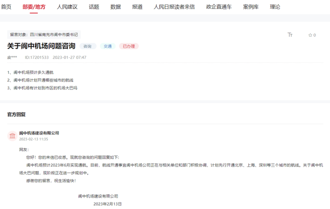Image resolution: width=330 pixels, height=209 pixels.
Task: Open the 阆中机场建设有限公司 replier name
Action: [x=39, y=133]
